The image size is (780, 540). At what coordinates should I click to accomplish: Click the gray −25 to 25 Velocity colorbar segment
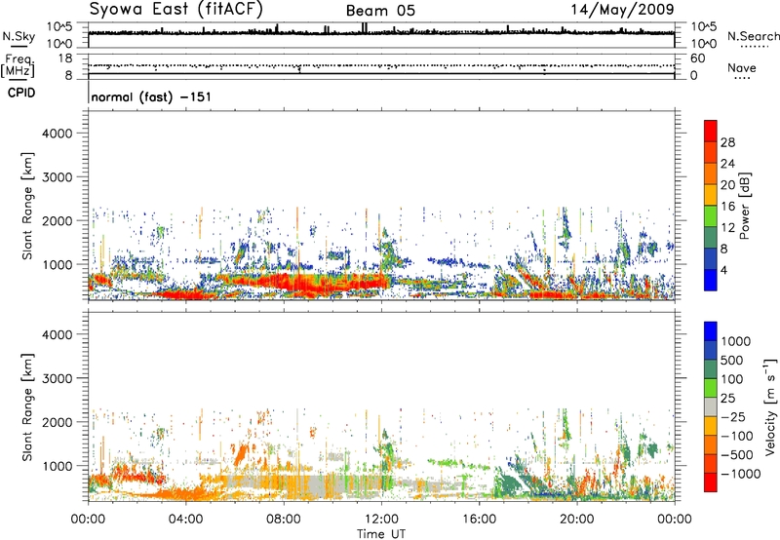711,406
